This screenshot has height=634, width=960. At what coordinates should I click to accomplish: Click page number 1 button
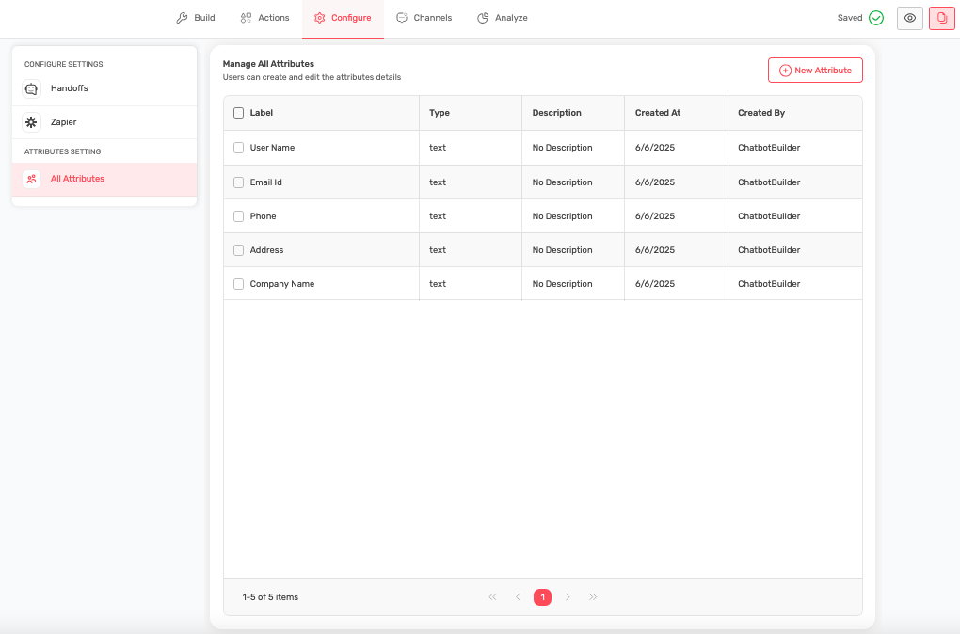click(x=542, y=597)
